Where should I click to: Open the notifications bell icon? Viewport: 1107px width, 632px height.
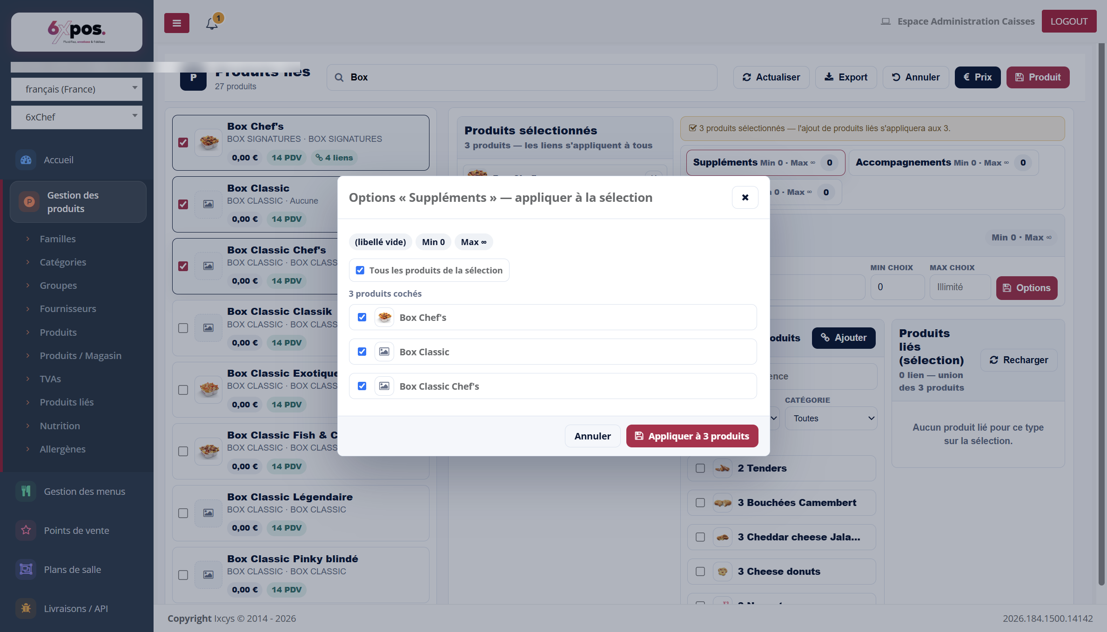[x=212, y=23]
